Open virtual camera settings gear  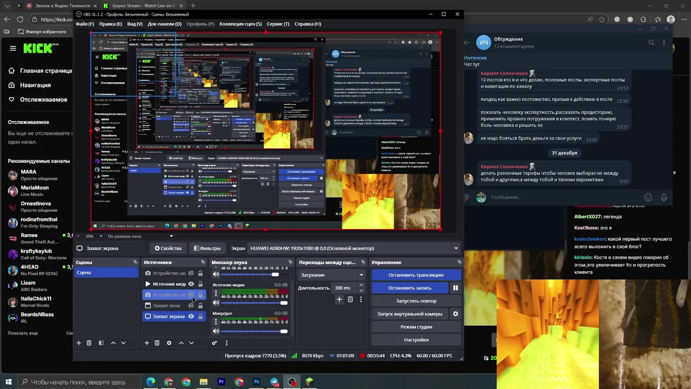(455, 314)
